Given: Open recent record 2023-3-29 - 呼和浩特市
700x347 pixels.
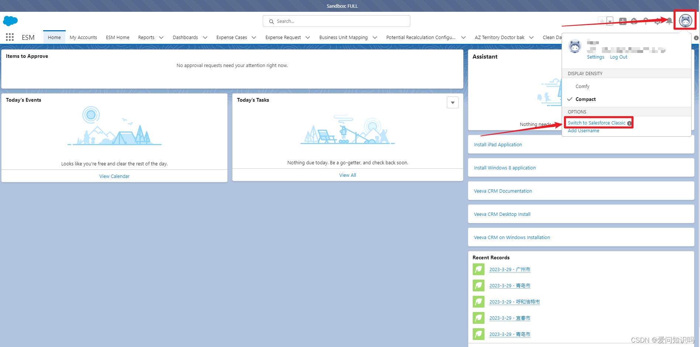Looking at the screenshot, I should [514, 302].
